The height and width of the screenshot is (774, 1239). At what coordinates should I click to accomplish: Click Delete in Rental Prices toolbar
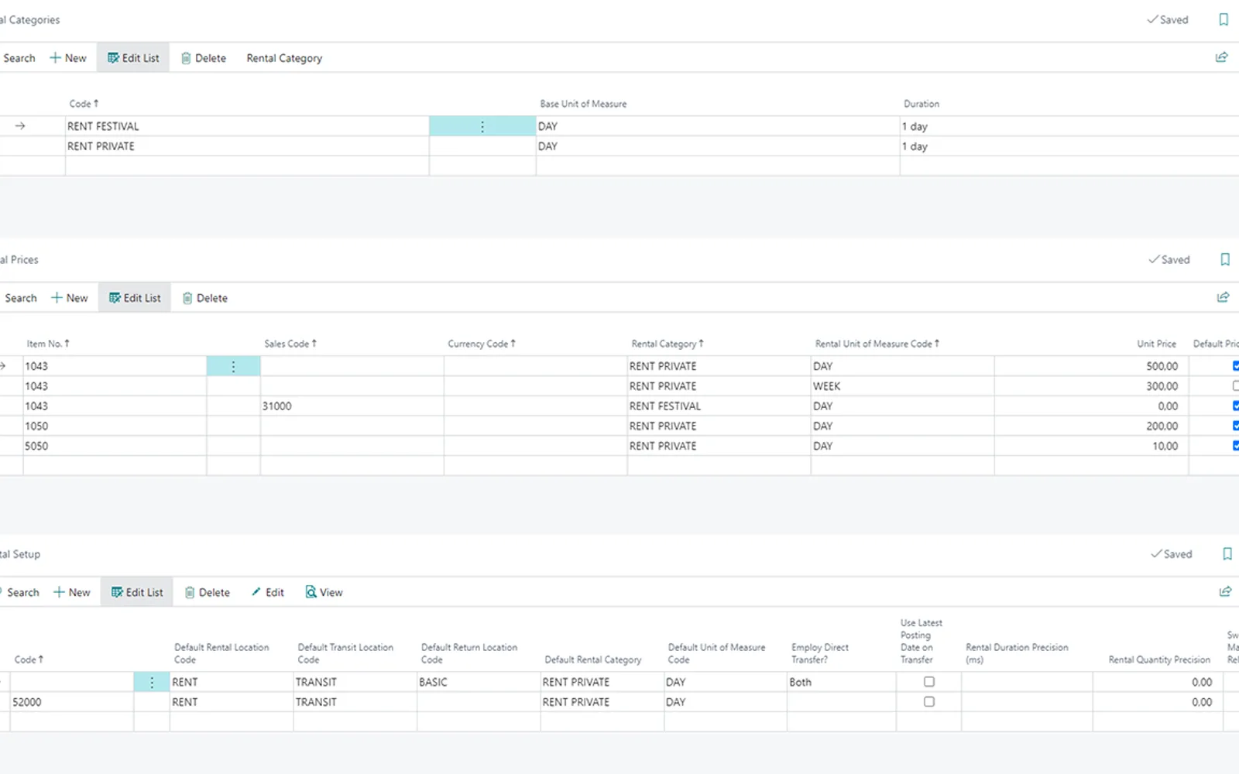click(205, 298)
